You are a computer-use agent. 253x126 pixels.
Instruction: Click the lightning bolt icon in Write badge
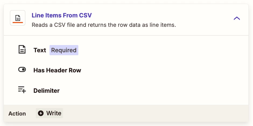[x=41, y=113]
